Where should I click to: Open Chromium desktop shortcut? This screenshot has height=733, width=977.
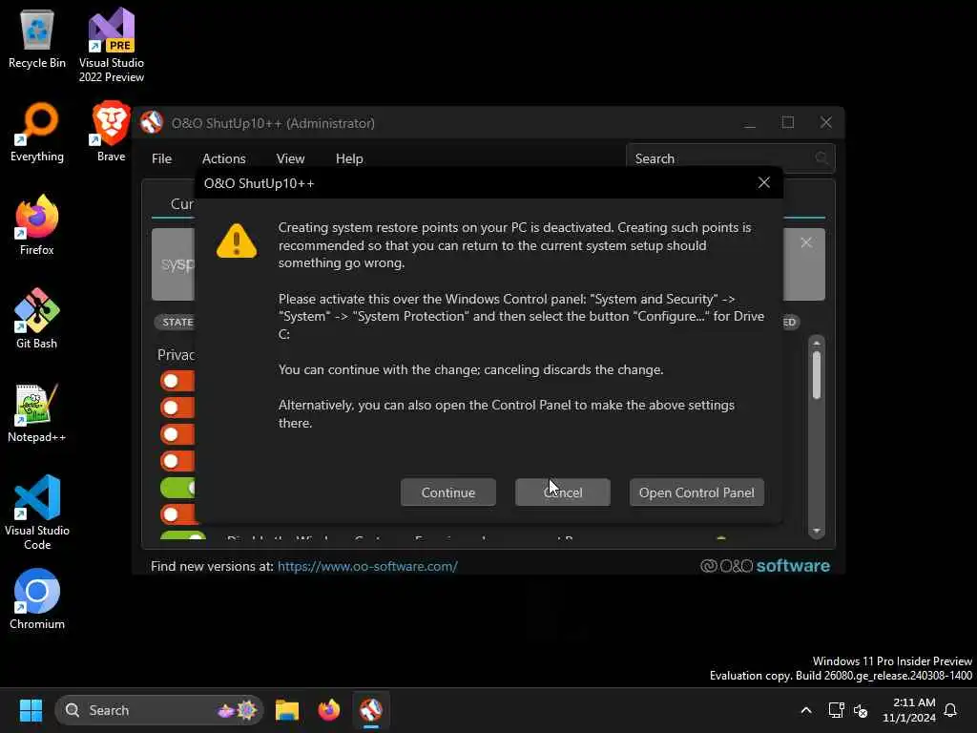pos(37,599)
